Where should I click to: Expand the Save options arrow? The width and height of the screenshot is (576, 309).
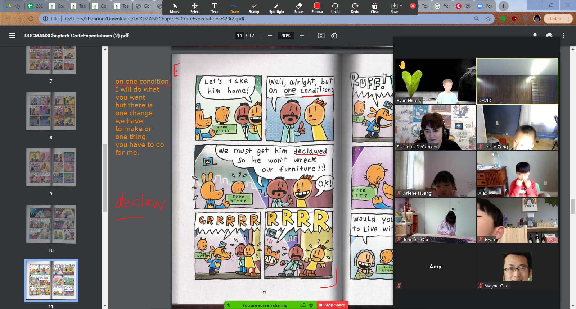pyautogui.click(x=401, y=5)
